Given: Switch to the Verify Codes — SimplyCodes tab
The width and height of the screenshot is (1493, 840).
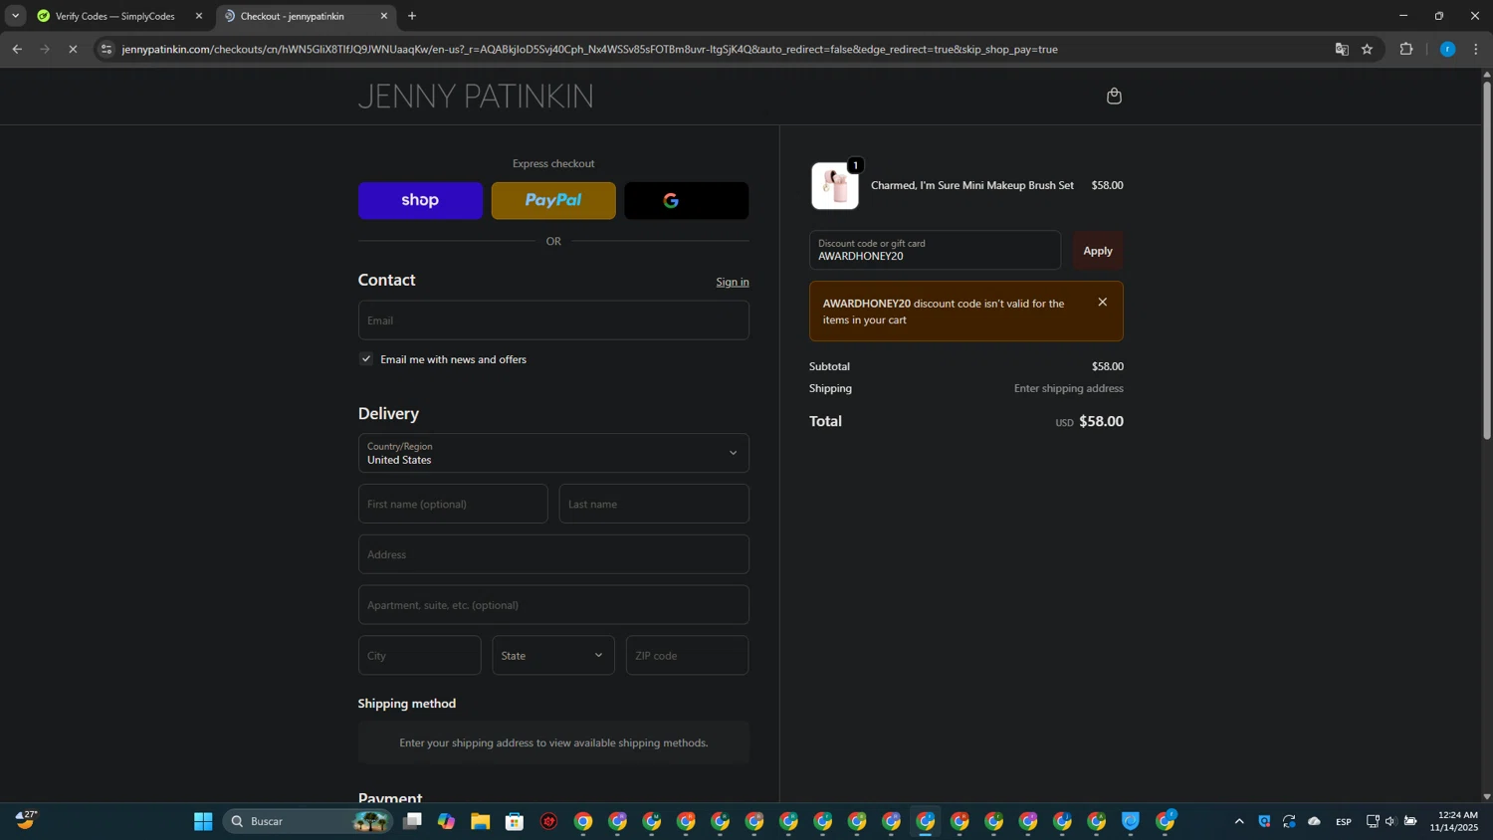Looking at the screenshot, I should click(114, 16).
